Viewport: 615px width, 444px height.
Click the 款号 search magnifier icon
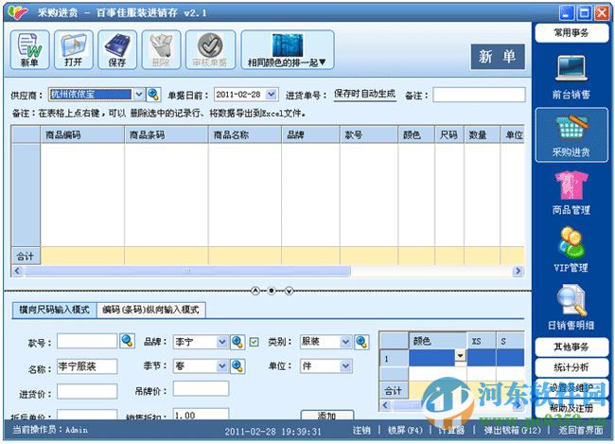[x=127, y=341]
